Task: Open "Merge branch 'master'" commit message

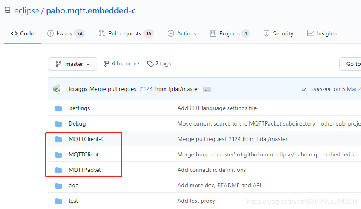Action: coord(267,154)
